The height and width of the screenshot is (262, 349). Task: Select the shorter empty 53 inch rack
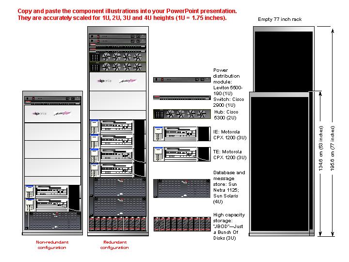click(279, 164)
